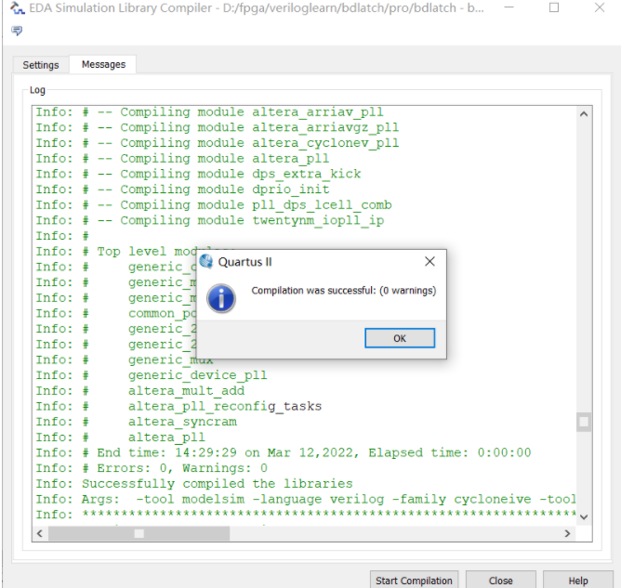
Task: Click log line with End time 14:29:29
Action: pyautogui.click(x=284, y=452)
